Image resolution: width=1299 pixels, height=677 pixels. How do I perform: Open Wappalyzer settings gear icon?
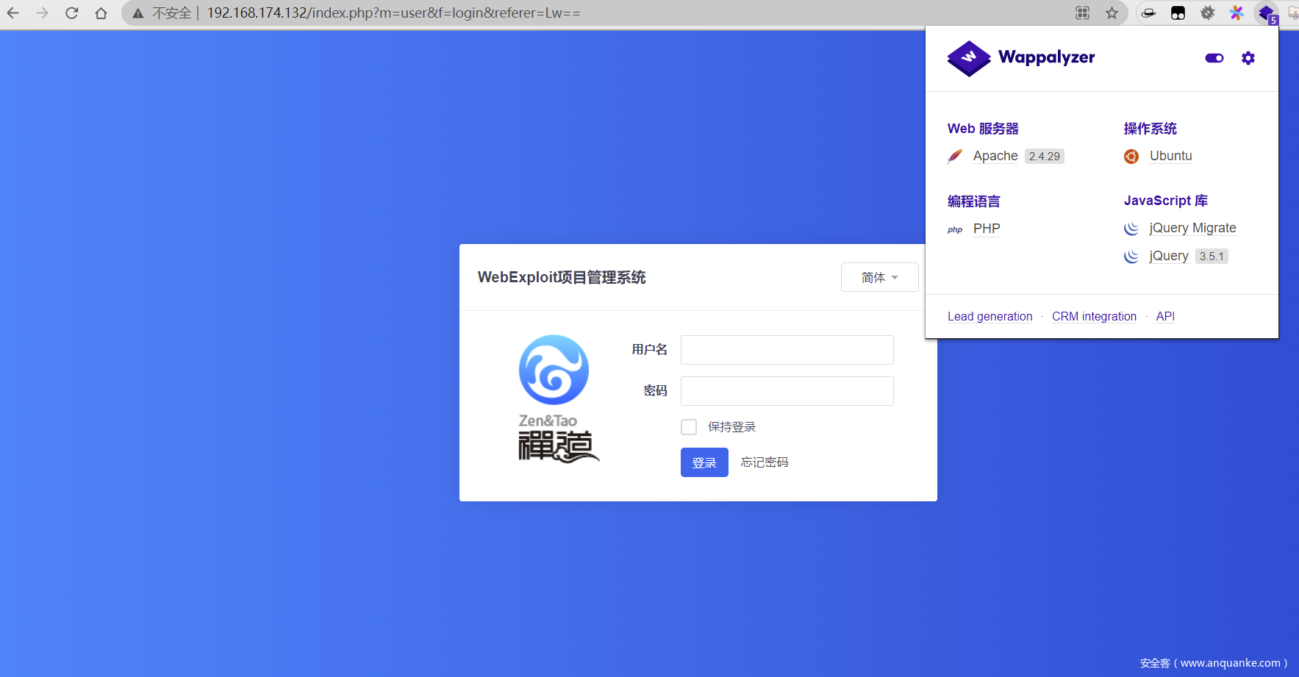click(1248, 58)
